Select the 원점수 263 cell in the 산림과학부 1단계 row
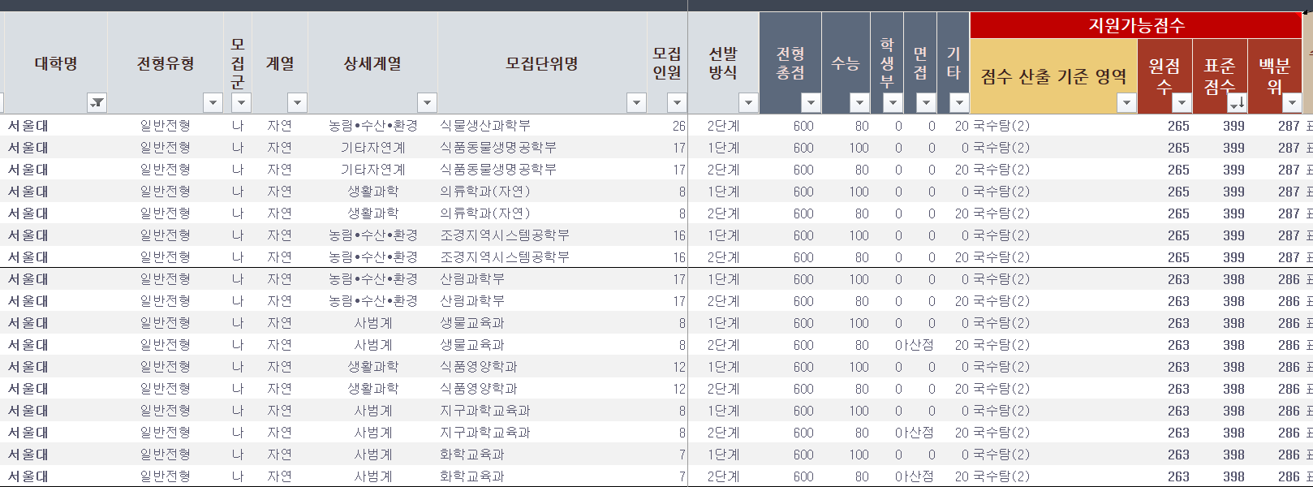Viewport: 1313px width, 487px height. point(1164,279)
